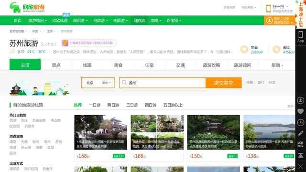Click the green elephant site logo

click(x=15, y=8)
